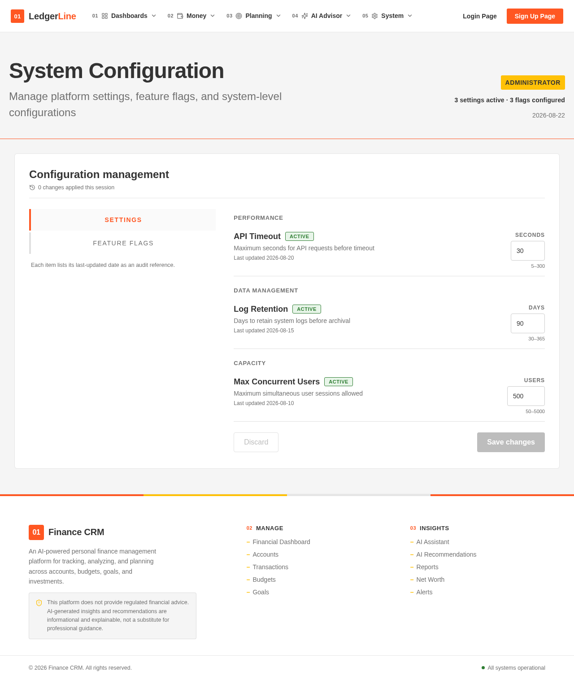This screenshot has width=574, height=680.
Task: Click the '5–300' range hint
Action: click(x=538, y=266)
